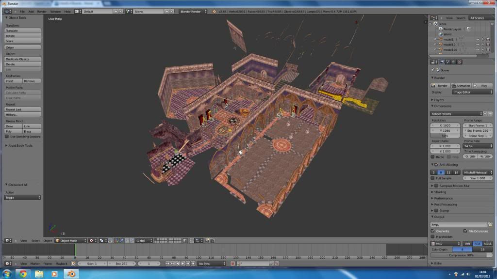The width and height of the screenshot is (497, 279).
Task: Open Chrome from the taskbar
Action: (23, 274)
